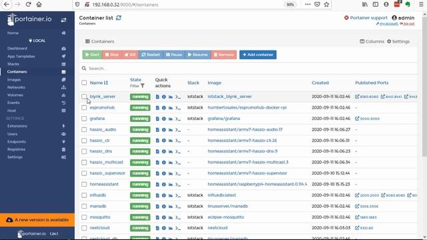Go back with browser back arrow
The height and width of the screenshot is (240, 427).
pos(7,5)
